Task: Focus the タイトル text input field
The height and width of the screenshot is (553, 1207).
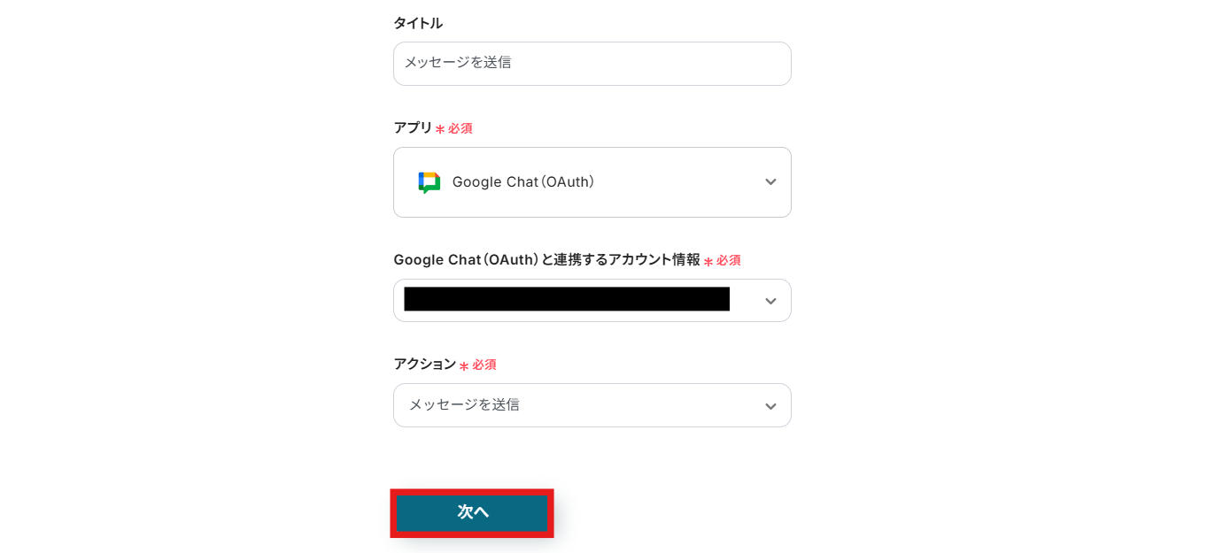Action: pos(592,64)
